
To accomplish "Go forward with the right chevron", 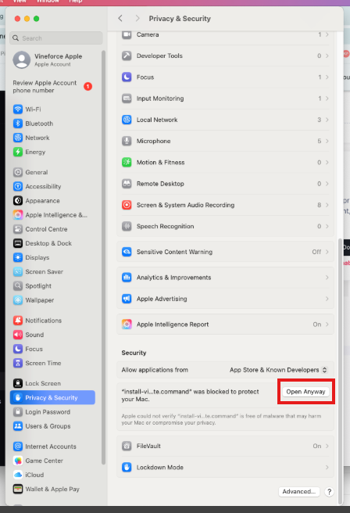I will click(137, 18).
